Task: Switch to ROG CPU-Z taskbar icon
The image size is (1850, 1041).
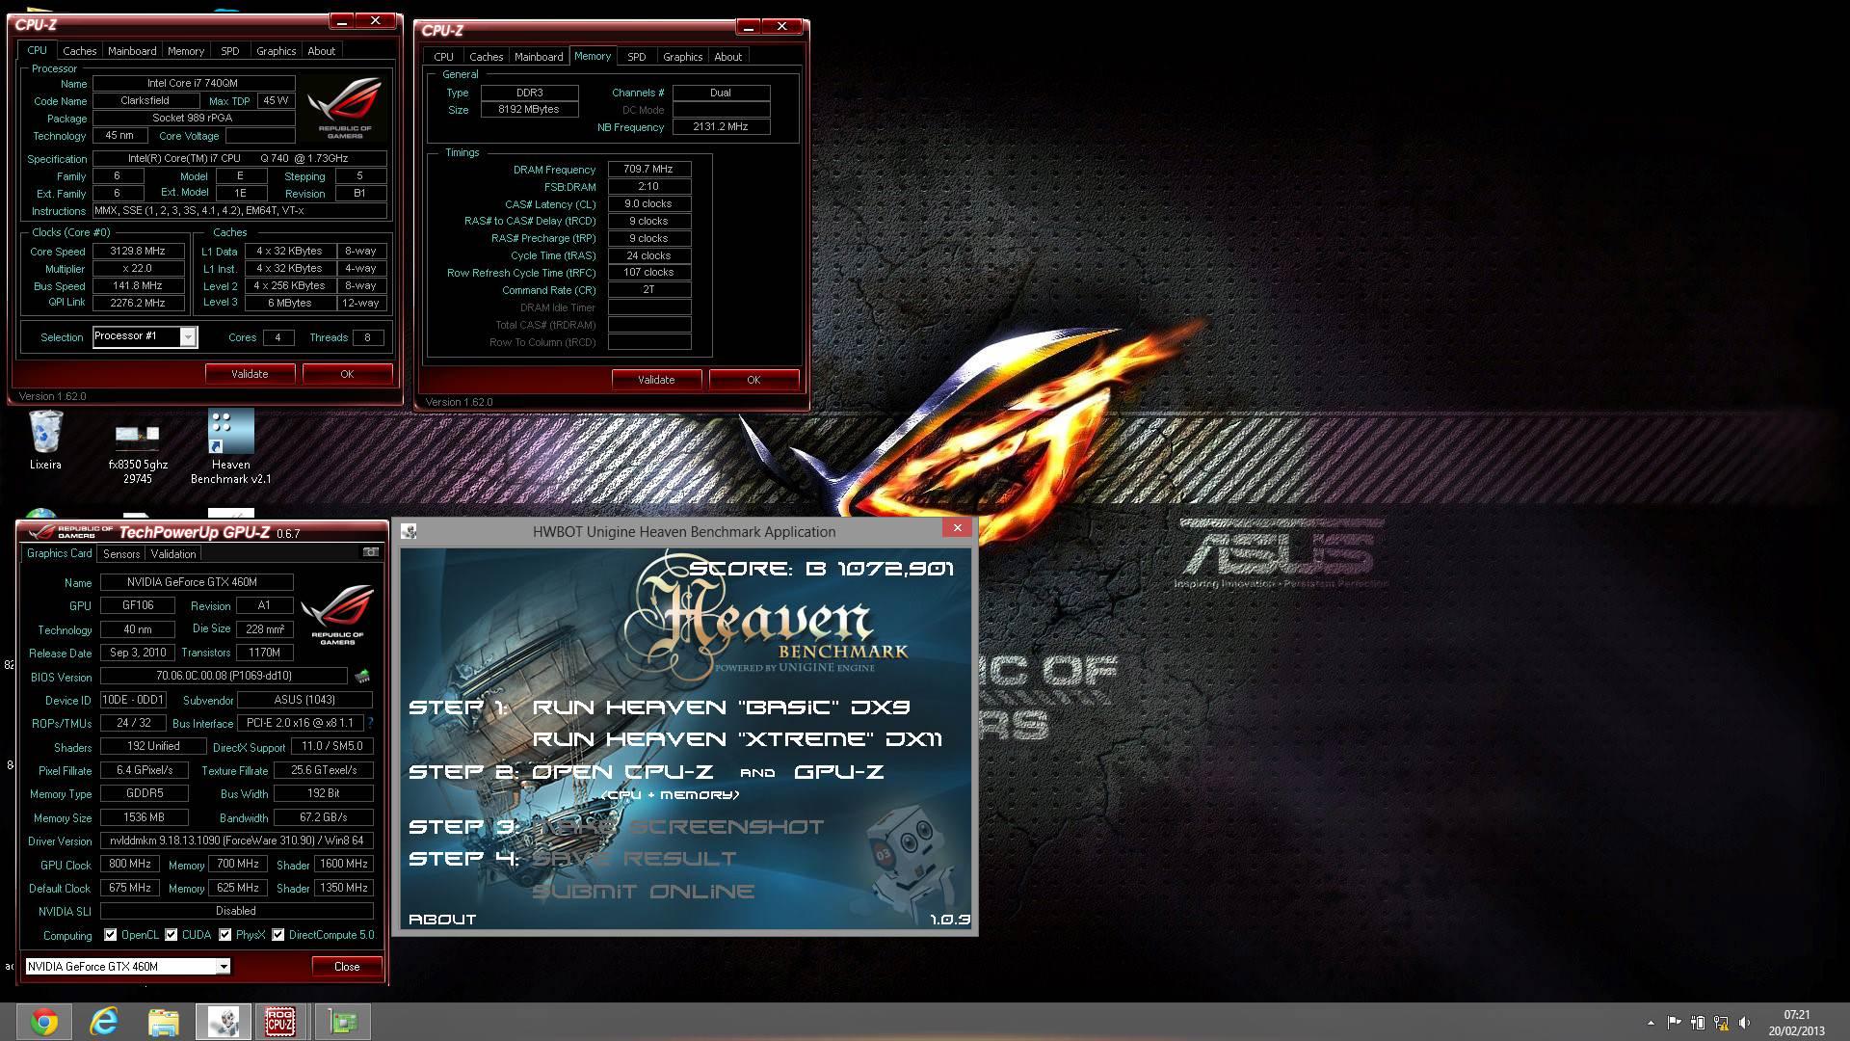Action: 280,1022
